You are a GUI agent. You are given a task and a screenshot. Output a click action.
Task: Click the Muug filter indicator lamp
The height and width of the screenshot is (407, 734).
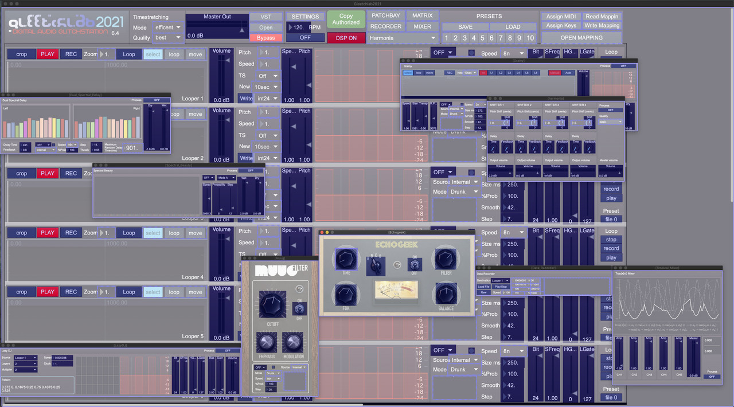[298, 288]
